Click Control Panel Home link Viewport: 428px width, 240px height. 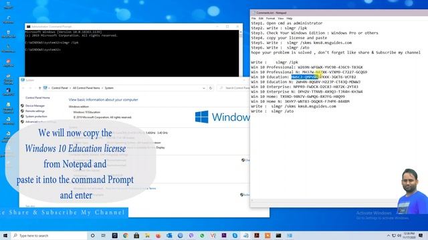click(37, 98)
